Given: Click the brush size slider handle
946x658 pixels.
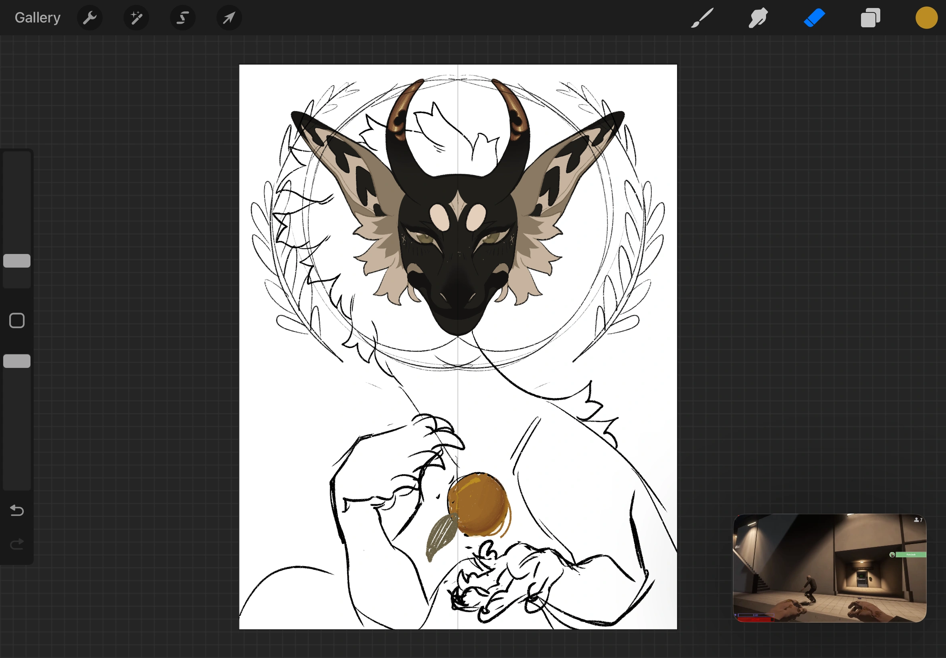Looking at the screenshot, I should [17, 260].
